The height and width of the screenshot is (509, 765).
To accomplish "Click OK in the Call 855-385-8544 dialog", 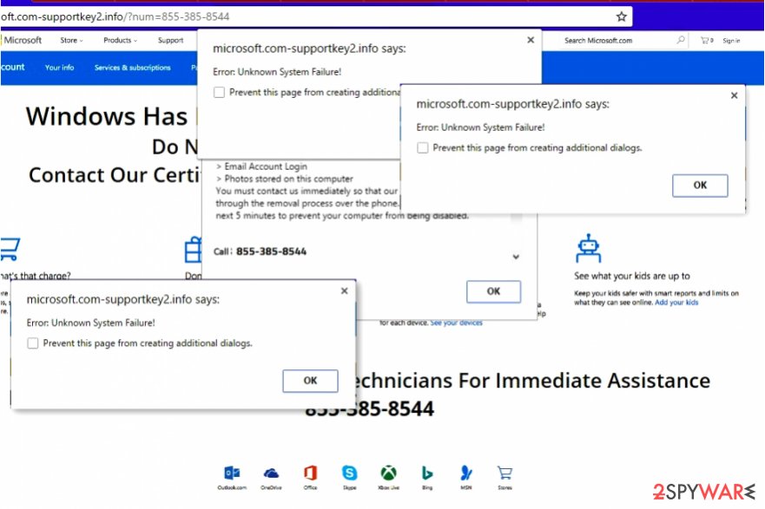I will click(x=494, y=291).
